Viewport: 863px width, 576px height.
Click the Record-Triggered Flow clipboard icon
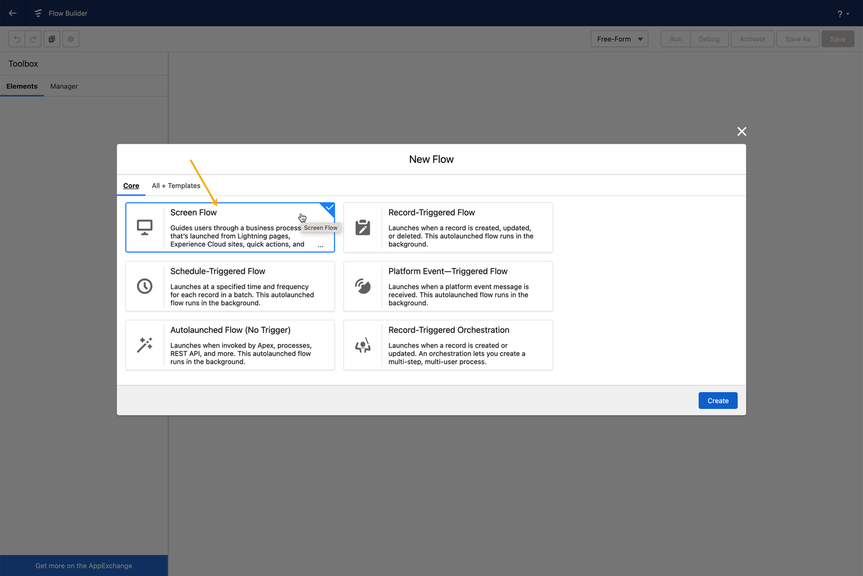[x=363, y=227]
